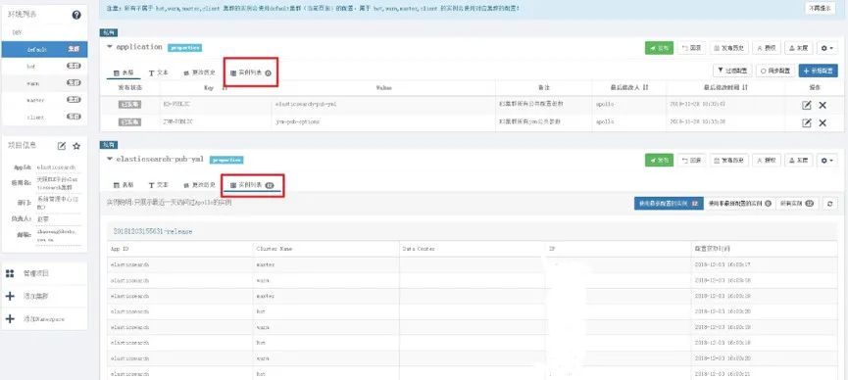Open 发布历史 for application namespace
The width and height of the screenshot is (848, 380).
coord(729,48)
